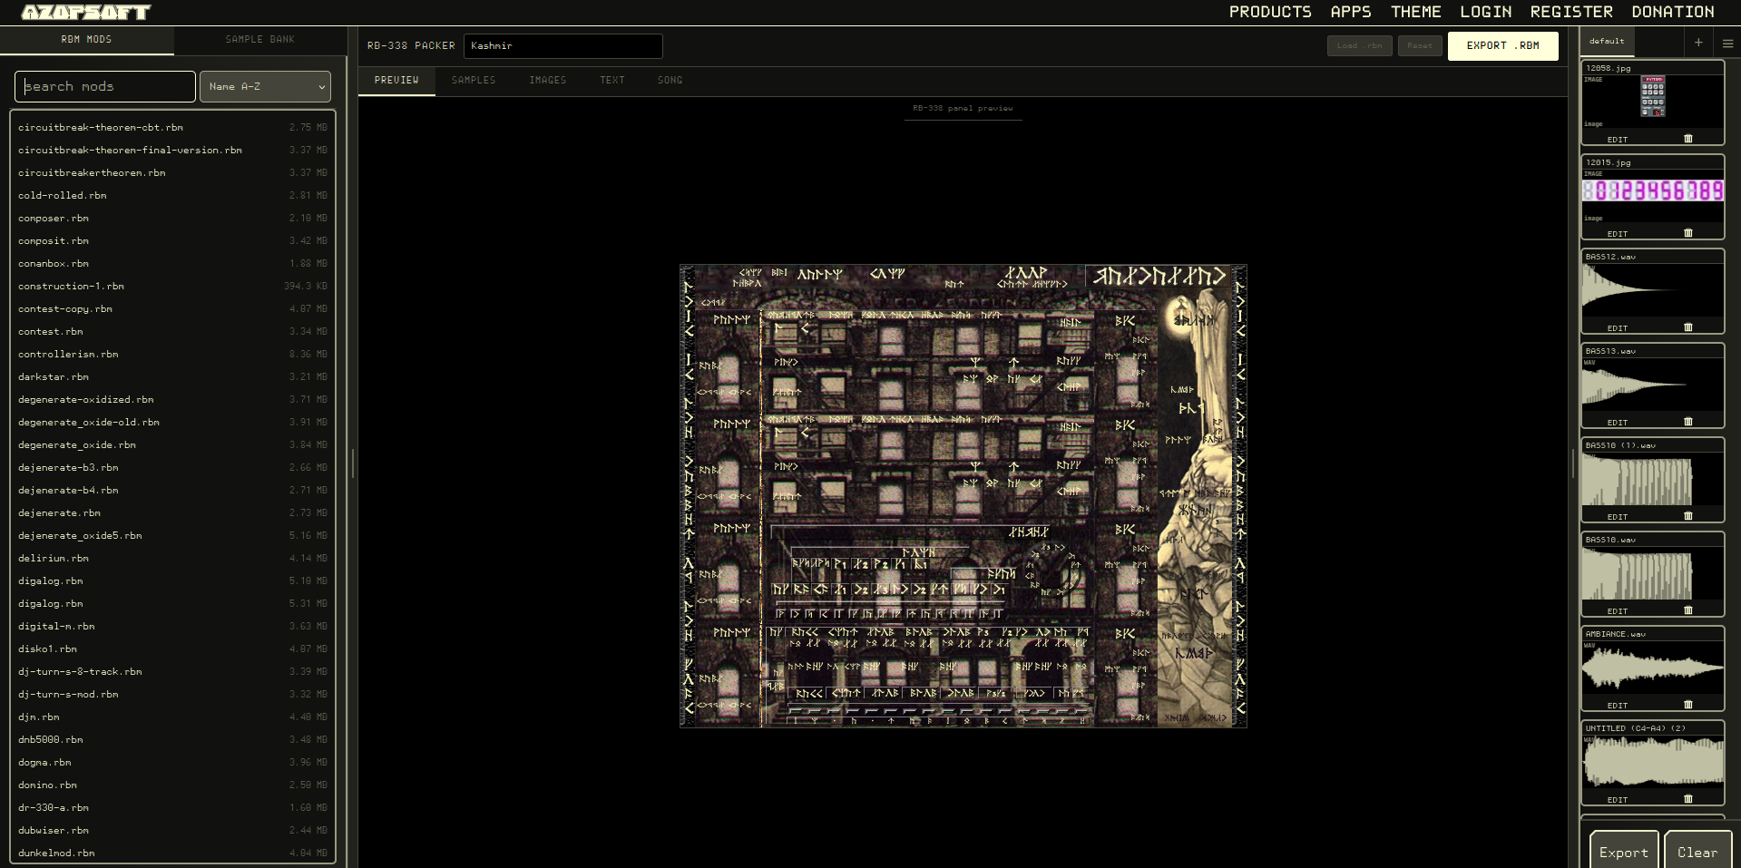Image resolution: width=1741 pixels, height=868 pixels.
Task: Select the default bank tab
Action: pos(1607,41)
